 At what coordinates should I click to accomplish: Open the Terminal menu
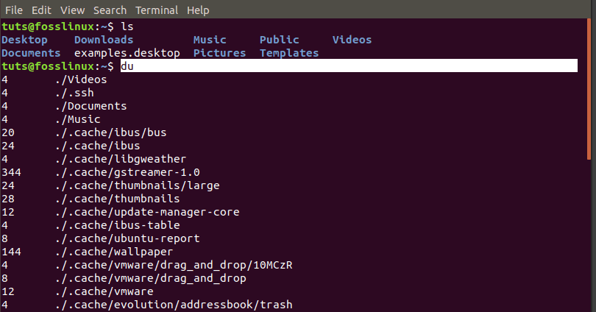[x=157, y=10]
